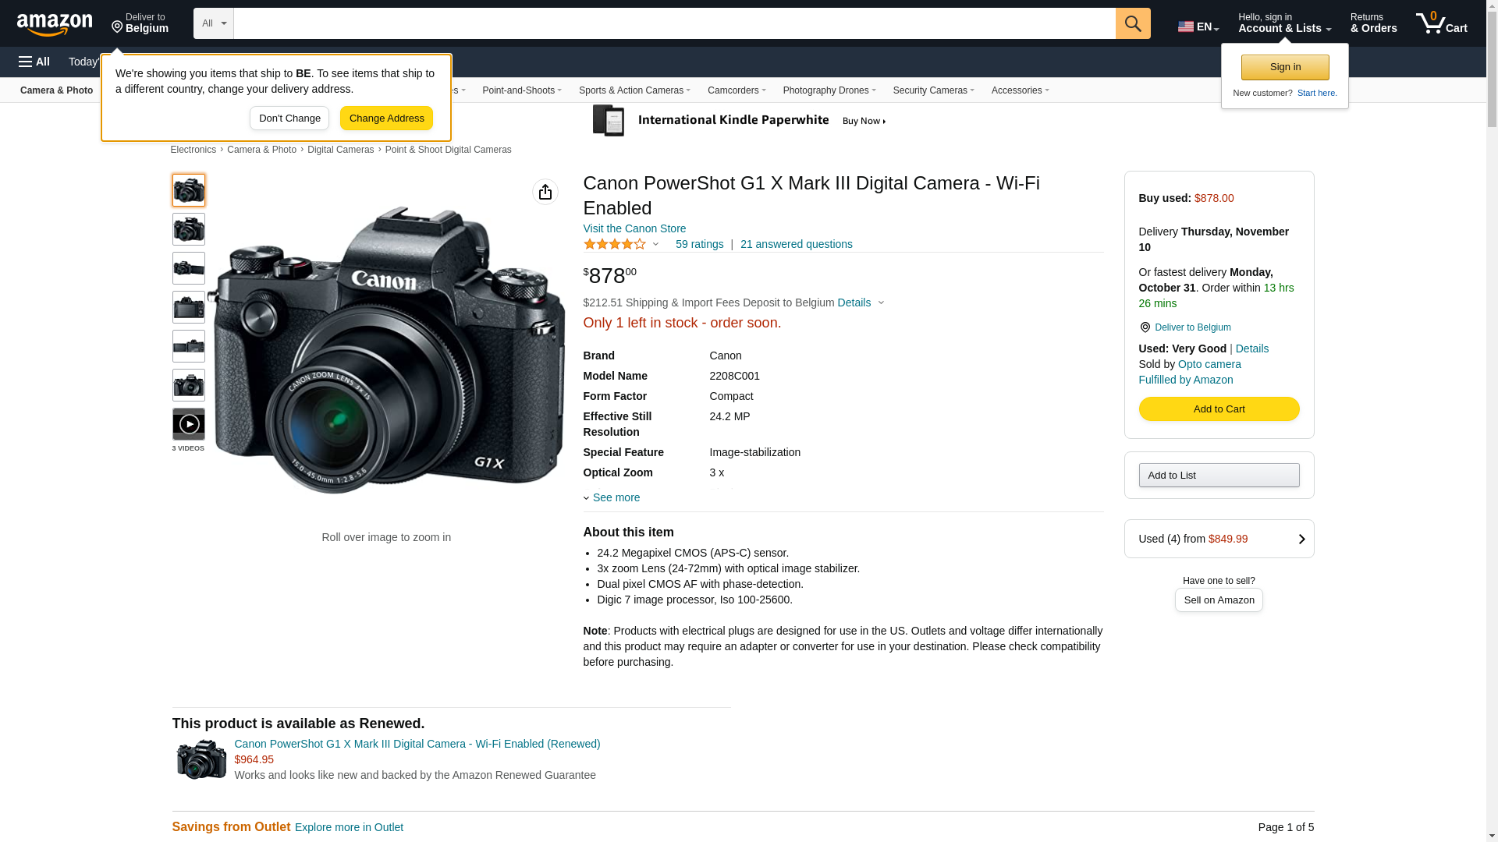1498x842 pixels.
Task: Play the product videos thumbnail
Action: [x=189, y=424]
